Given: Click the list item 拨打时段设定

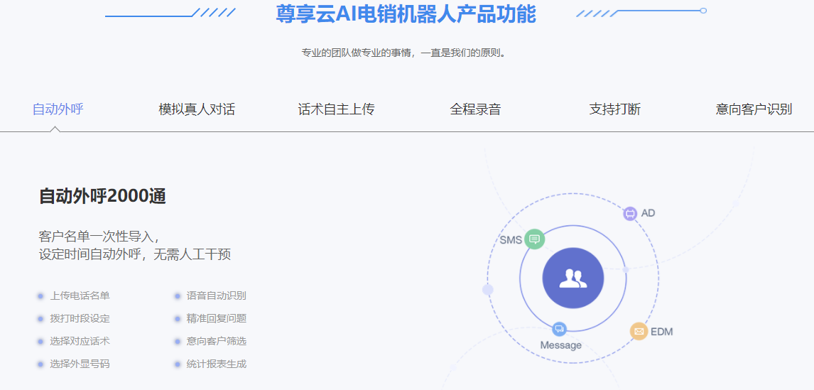Looking at the screenshot, I should (80, 319).
